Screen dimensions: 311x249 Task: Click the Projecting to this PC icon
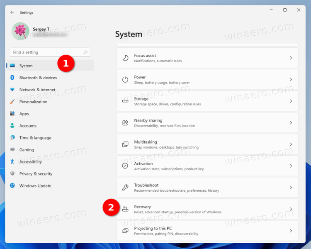click(125, 231)
